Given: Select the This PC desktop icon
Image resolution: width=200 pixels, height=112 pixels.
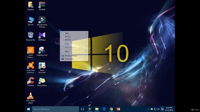Looking at the screenshot, I should [x=31, y=21].
